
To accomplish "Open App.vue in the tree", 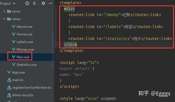I will tap(18, 72).
